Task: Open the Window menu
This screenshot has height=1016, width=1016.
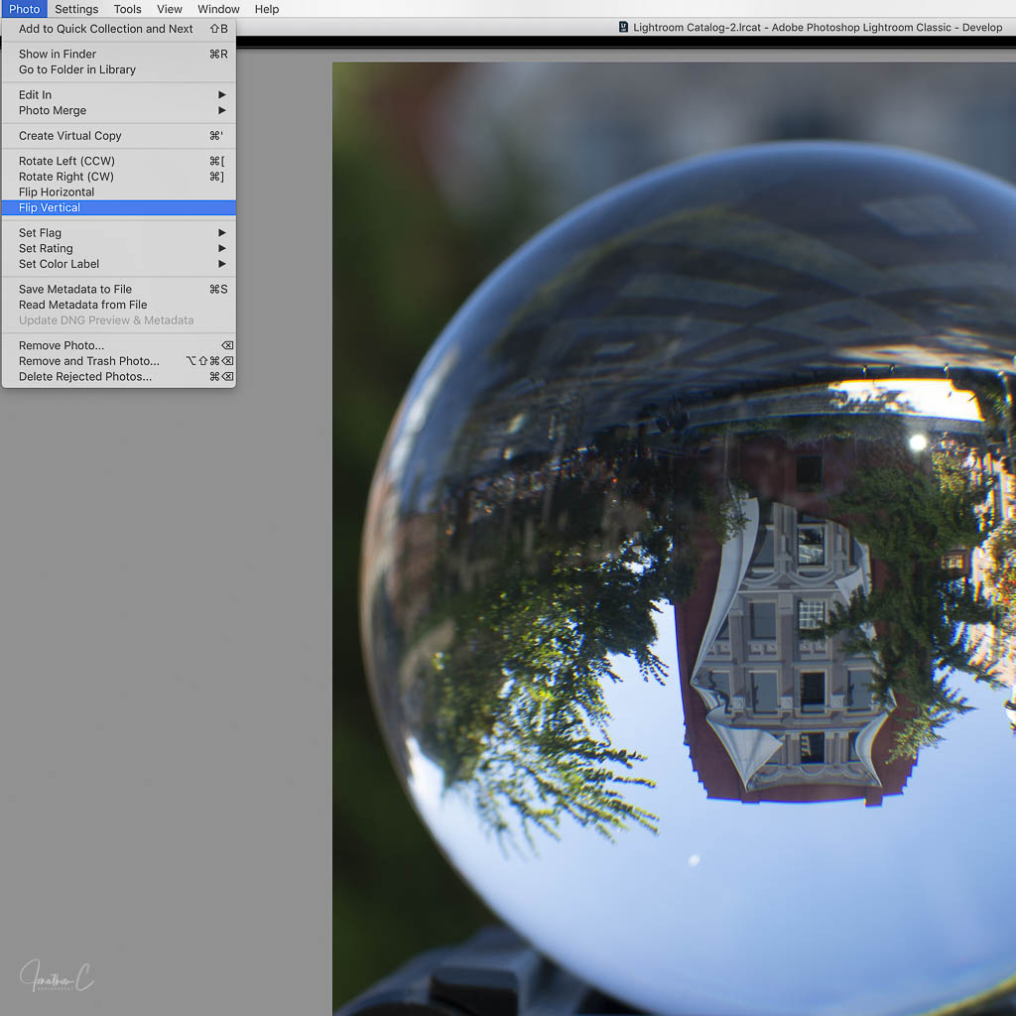Action: click(218, 9)
